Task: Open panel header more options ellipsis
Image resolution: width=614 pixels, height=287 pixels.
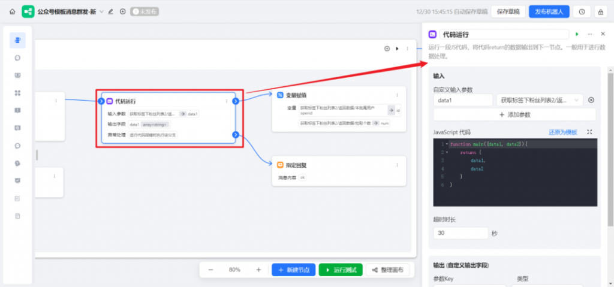Action: pos(590,35)
